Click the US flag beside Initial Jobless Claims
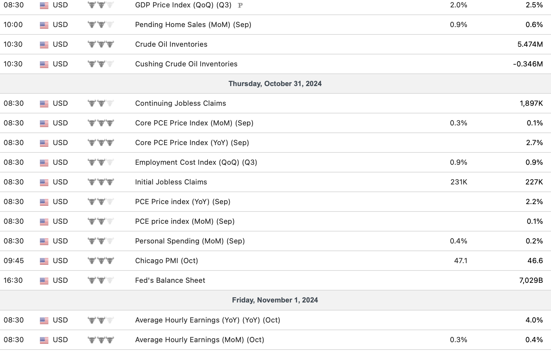Viewport: 551px width, 352px height. click(x=44, y=182)
